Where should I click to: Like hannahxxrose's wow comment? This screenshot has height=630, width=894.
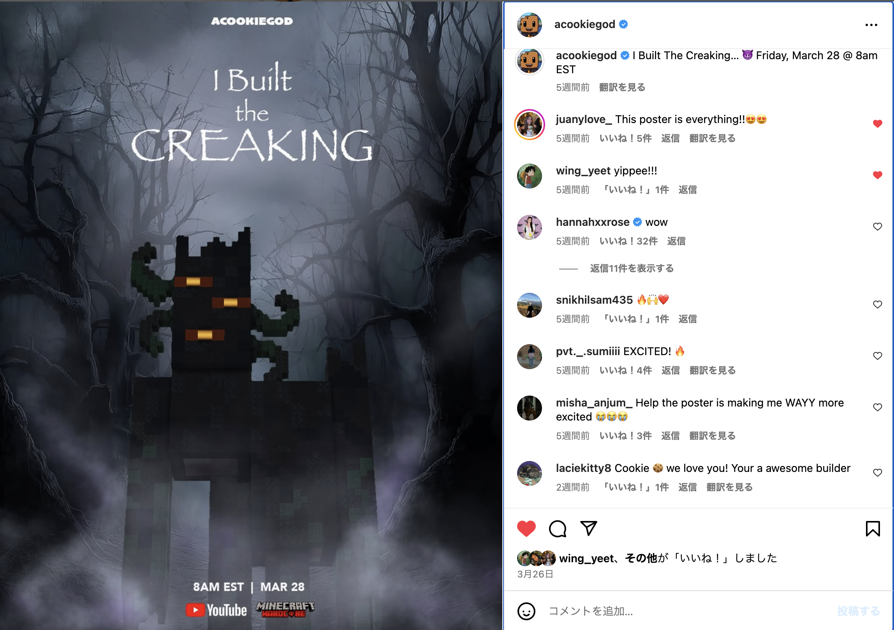pyautogui.click(x=877, y=227)
